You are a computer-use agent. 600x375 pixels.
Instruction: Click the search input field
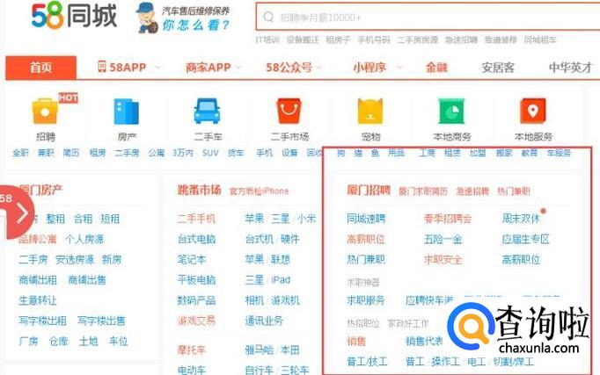tap(428, 18)
